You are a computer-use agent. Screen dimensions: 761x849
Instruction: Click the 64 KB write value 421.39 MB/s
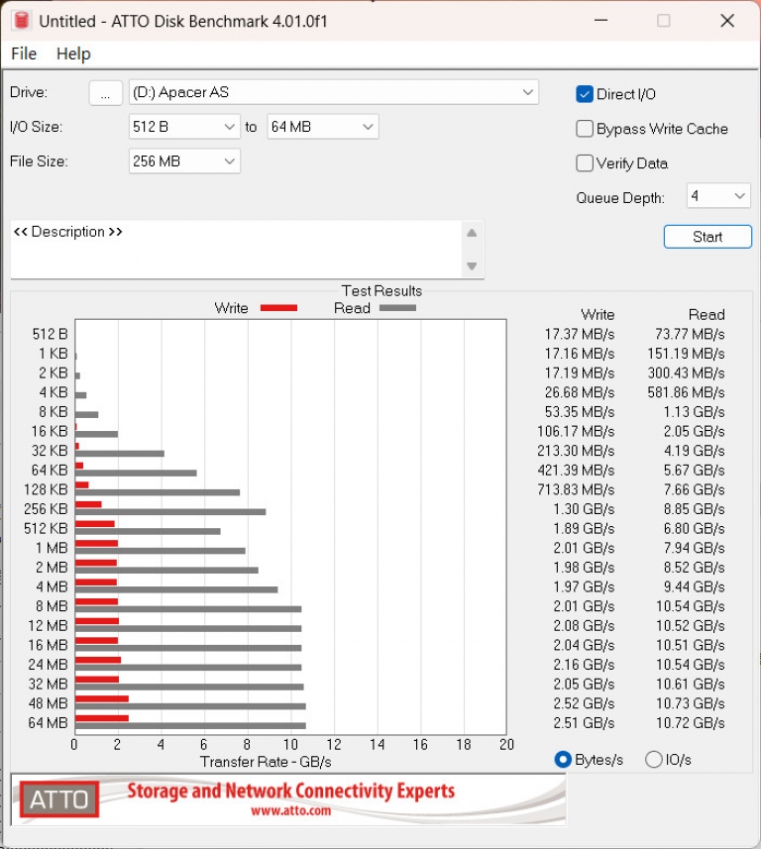coord(576,470)
